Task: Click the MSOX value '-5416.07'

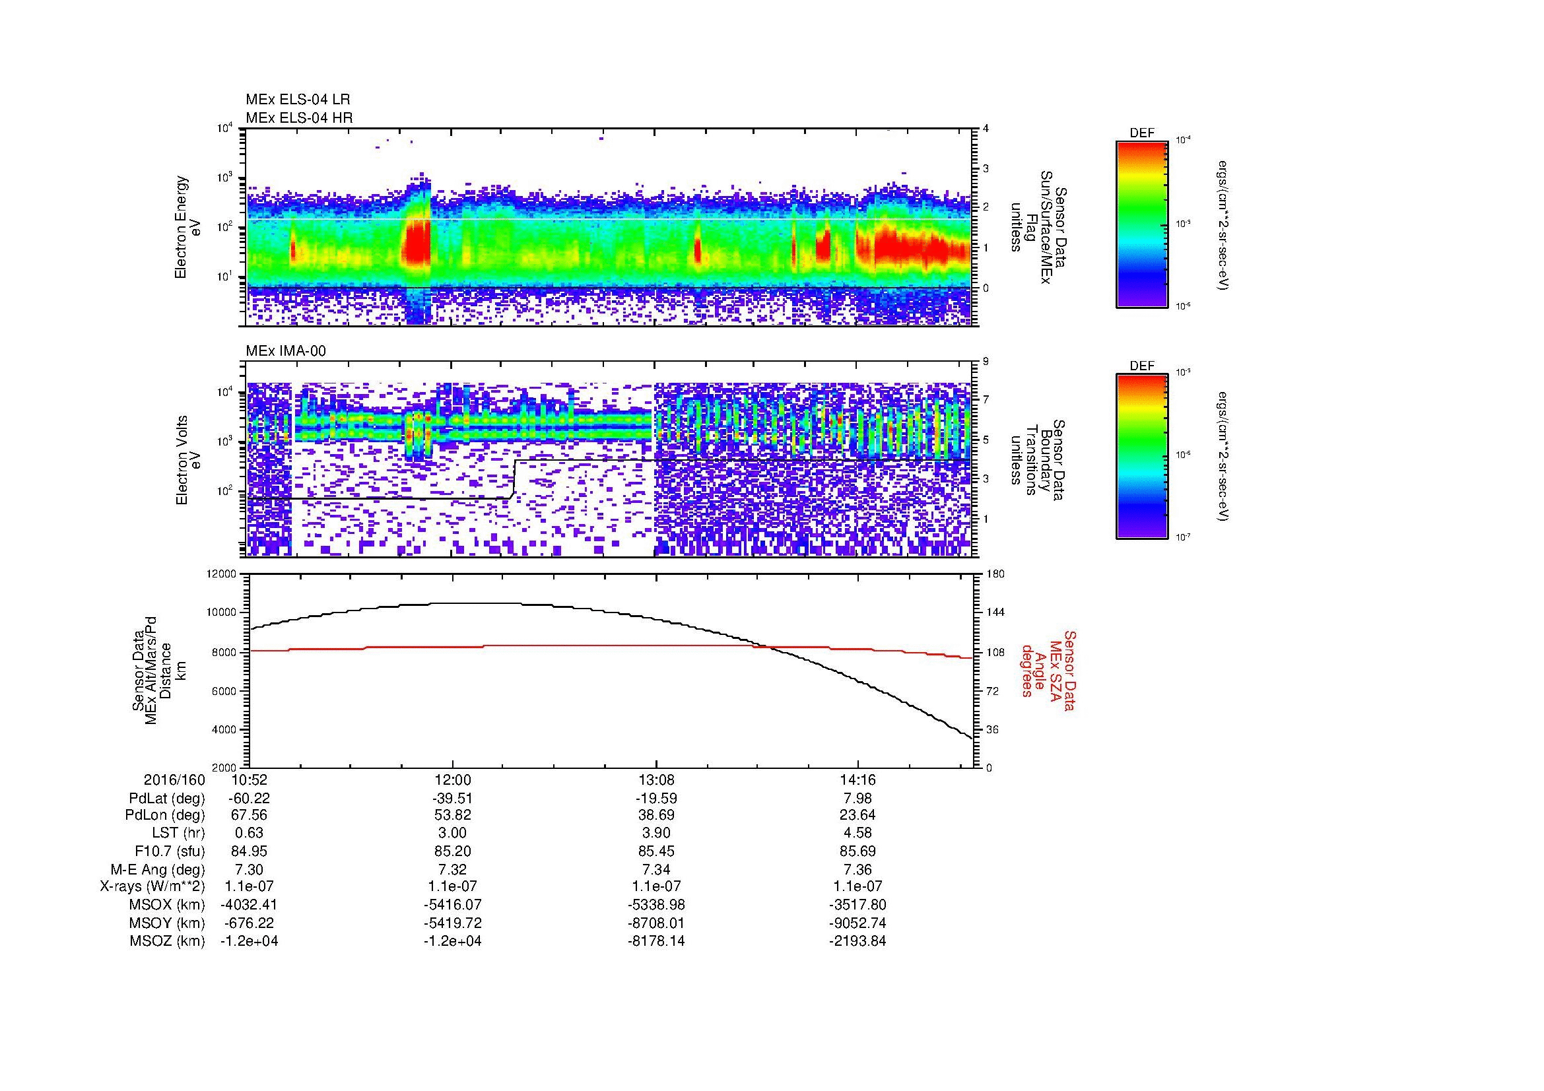Action: coord(453,905)
